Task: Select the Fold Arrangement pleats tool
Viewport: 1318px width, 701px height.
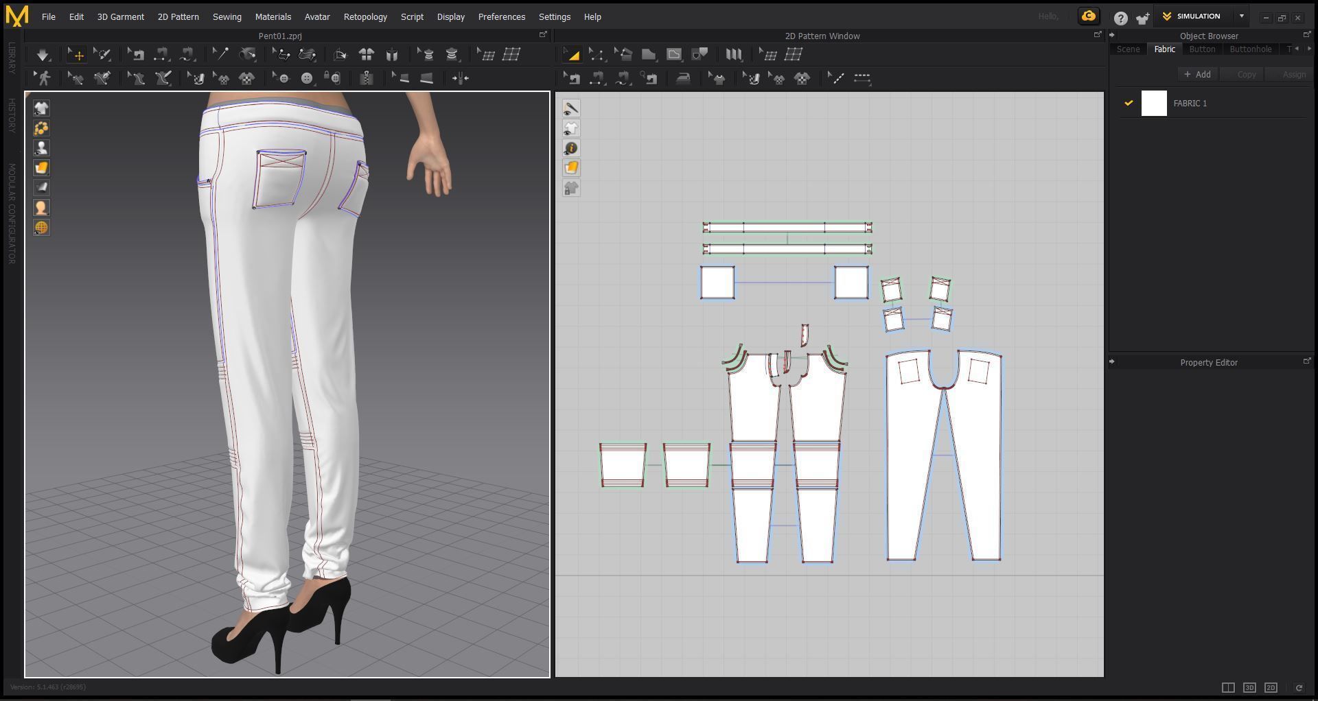Action: point(733,55)
